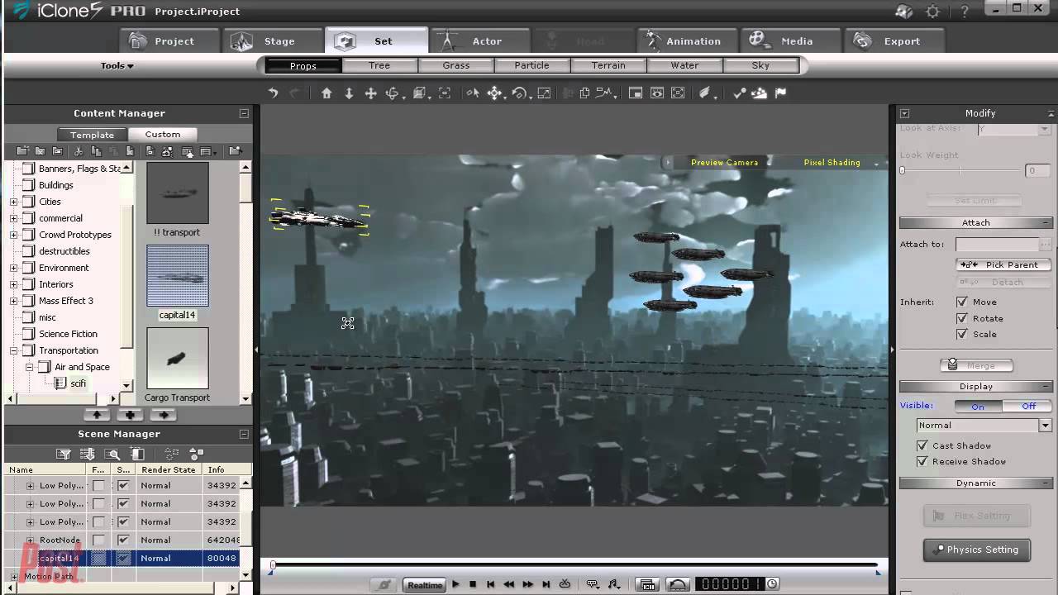Select the Particle sub-tab

[x=531, y=66]
